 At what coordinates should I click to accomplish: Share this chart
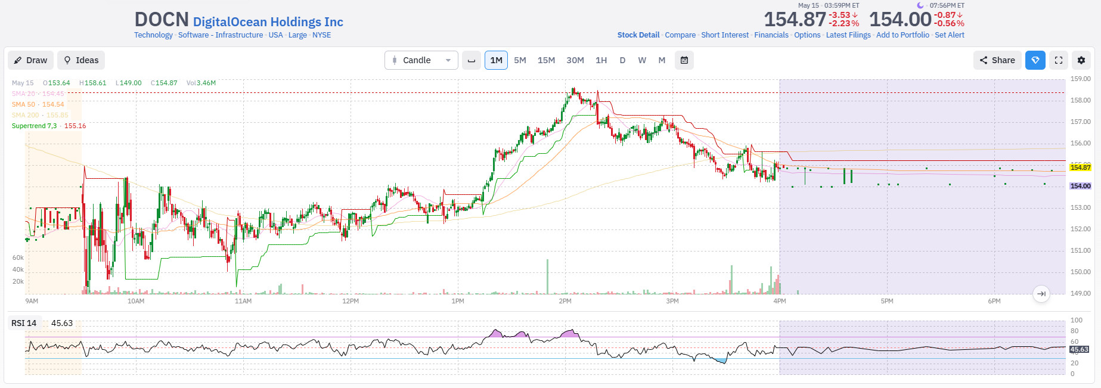pos(997,60)
